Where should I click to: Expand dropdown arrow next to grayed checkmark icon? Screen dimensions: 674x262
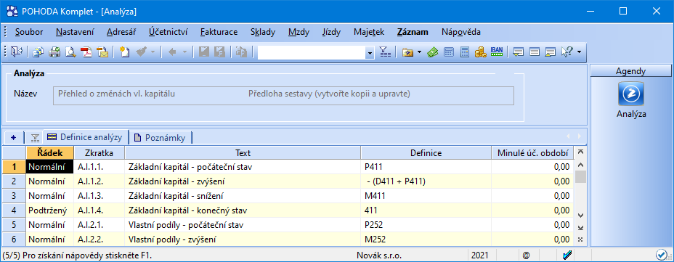pyautogui.click(x=153, y=52)
